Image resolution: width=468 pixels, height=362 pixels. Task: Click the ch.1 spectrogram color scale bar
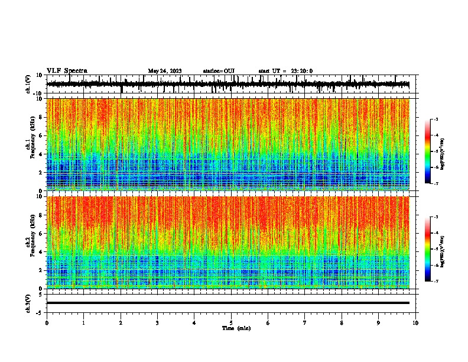click(x=427, y=151)
